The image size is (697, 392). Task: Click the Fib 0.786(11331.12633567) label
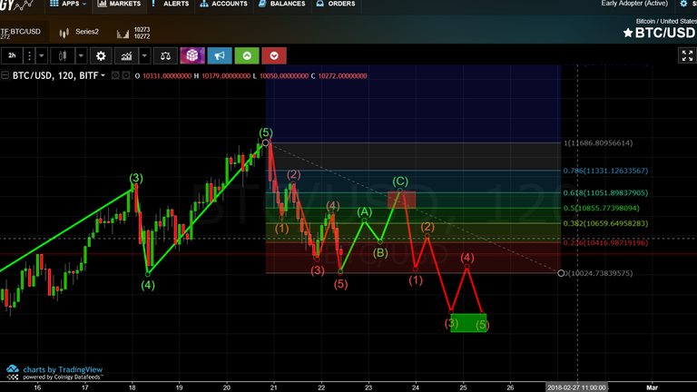tap(605, 171)
